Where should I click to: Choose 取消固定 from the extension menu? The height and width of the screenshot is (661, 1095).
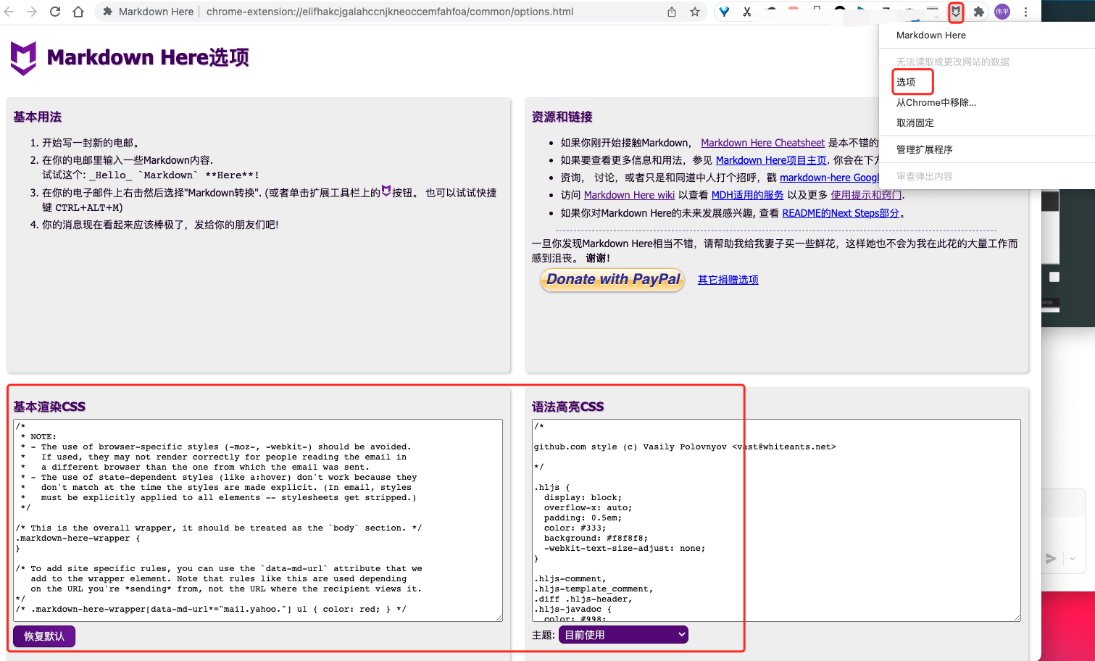915,122
